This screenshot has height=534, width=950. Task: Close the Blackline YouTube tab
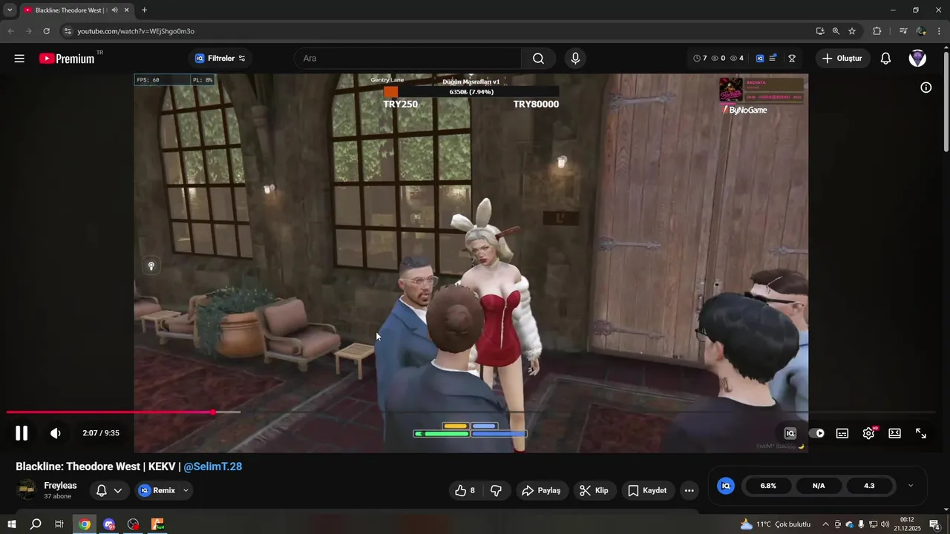(127, 10)
